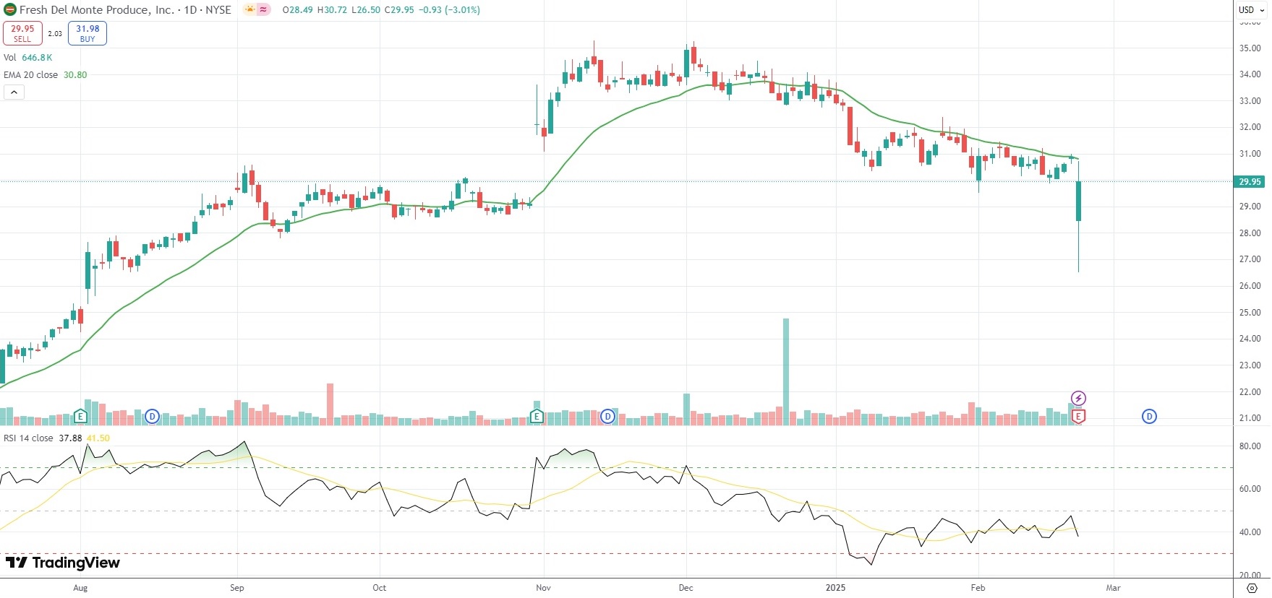Open the red earnings marker in late February

pyautogui.click(x=1078, y=416)
